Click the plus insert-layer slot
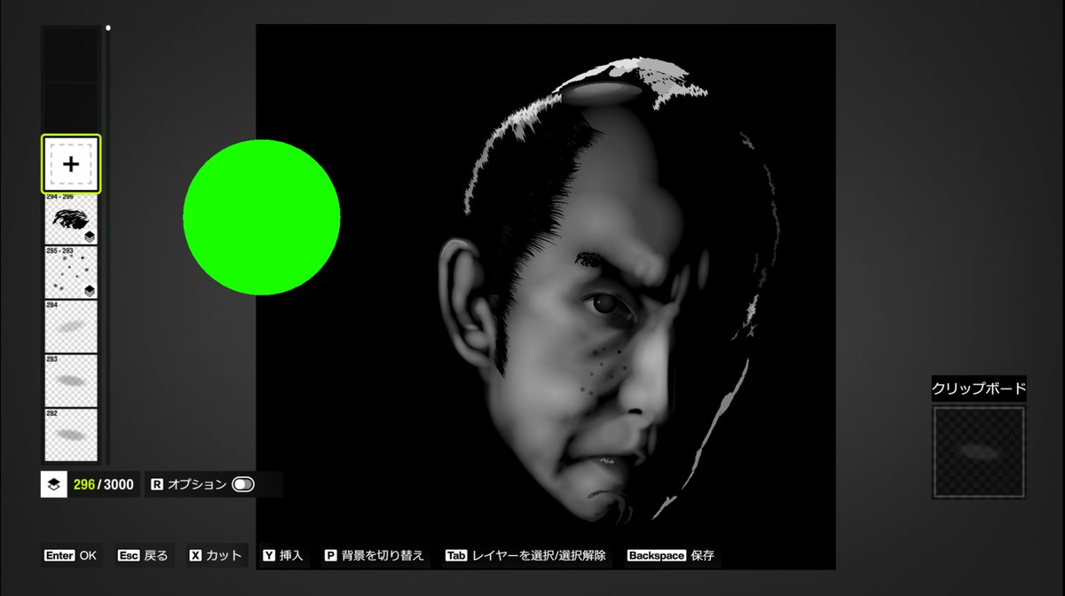This screenshot has height=596, width=1065. click(71, 164)
